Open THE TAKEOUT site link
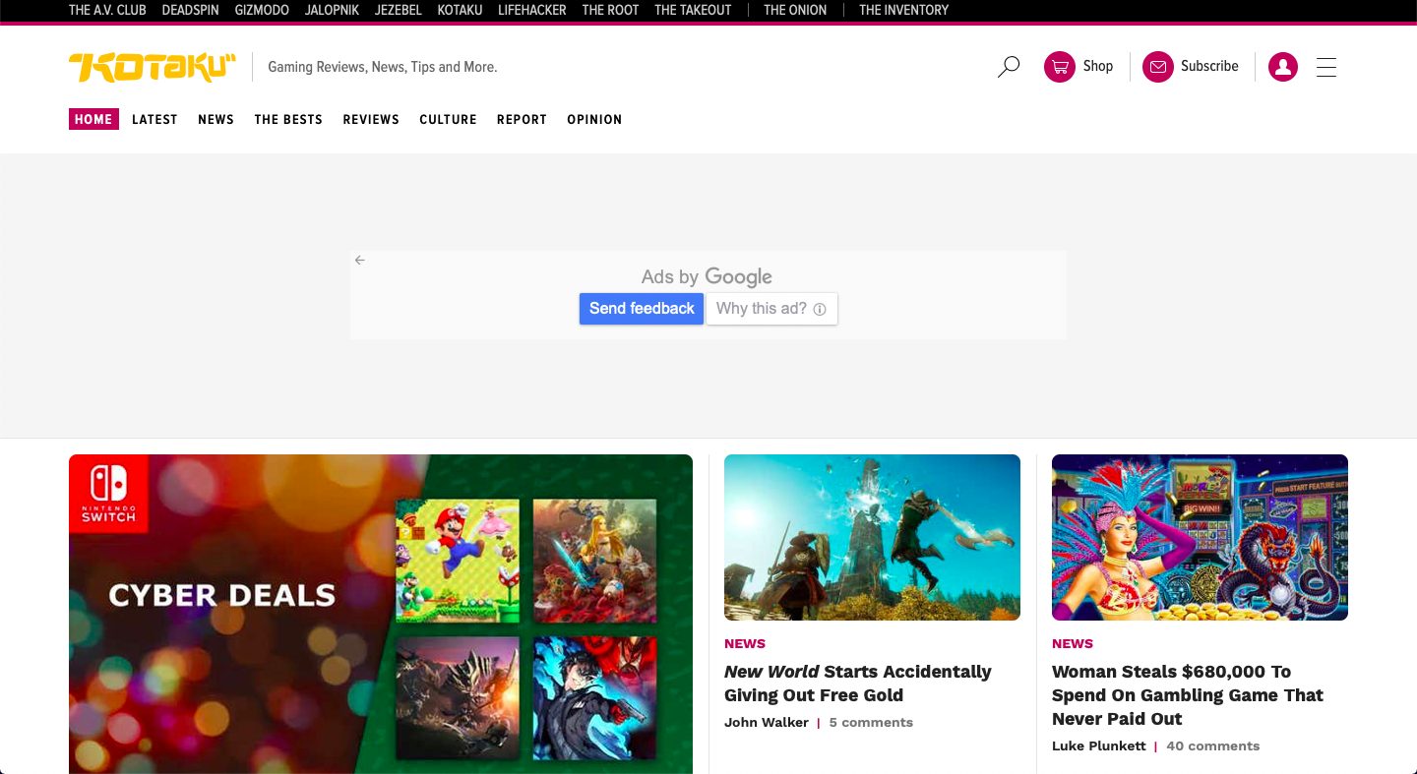The width and height of the screenshot is (1417, 774). tap(693, 10)
